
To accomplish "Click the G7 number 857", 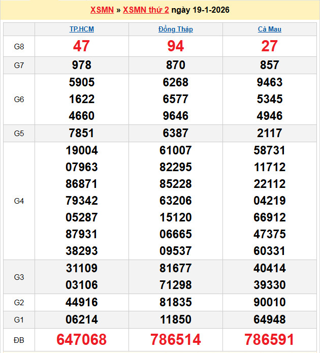I will 269,65.
